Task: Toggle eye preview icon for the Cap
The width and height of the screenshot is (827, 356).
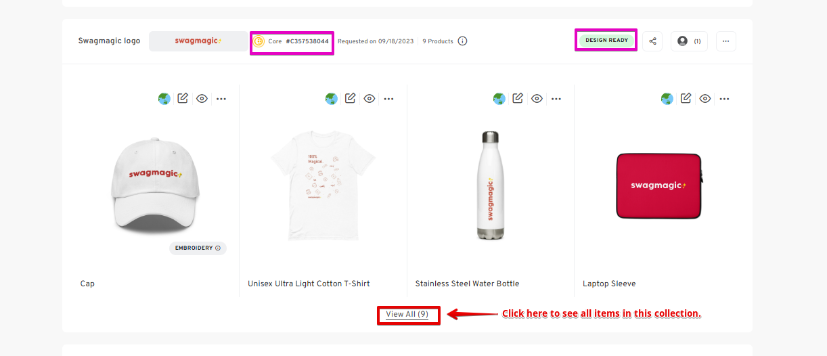Action: 202,99
